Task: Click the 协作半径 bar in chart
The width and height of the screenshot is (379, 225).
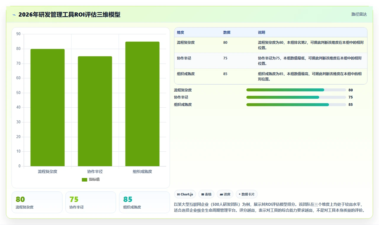Action: tap(95, 111)
